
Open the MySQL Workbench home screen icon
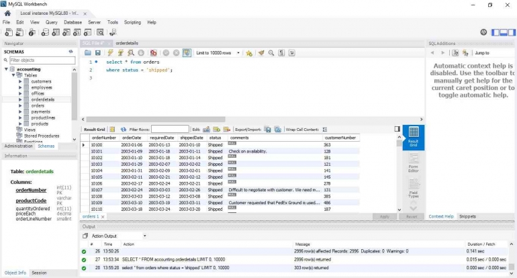click(x=7, y=13)
